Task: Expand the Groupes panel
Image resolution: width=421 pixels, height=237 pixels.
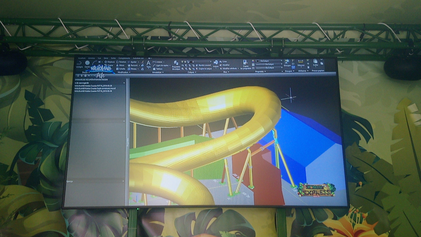Action: [289, 71]
